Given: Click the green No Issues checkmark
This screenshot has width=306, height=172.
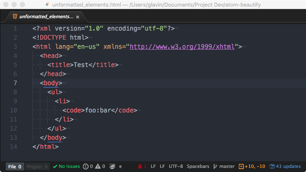Looking at the screenshot, I should pos(55,167).
